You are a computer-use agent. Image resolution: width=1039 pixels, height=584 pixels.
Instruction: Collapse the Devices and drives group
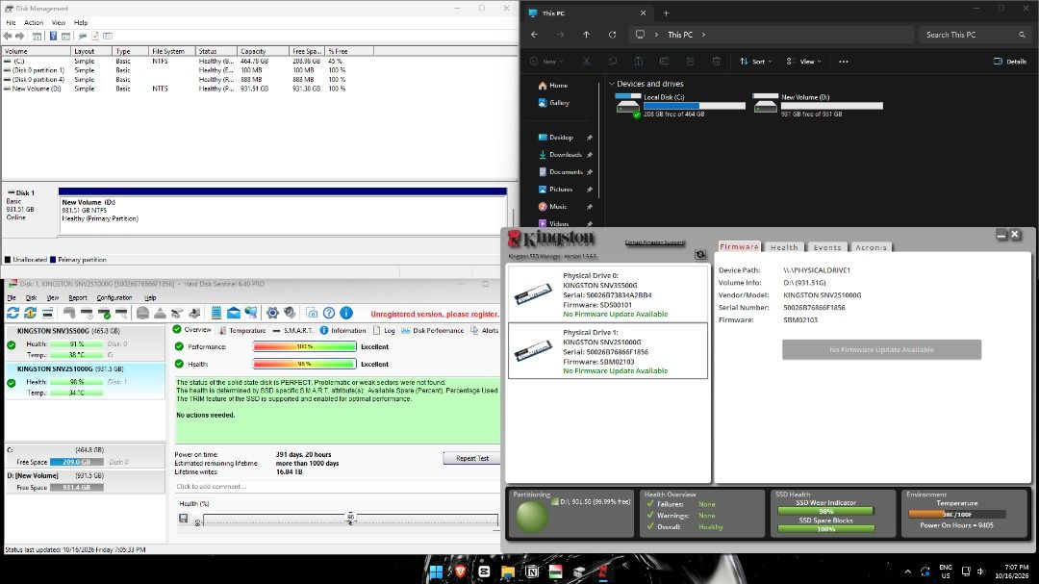coord(612,85)
